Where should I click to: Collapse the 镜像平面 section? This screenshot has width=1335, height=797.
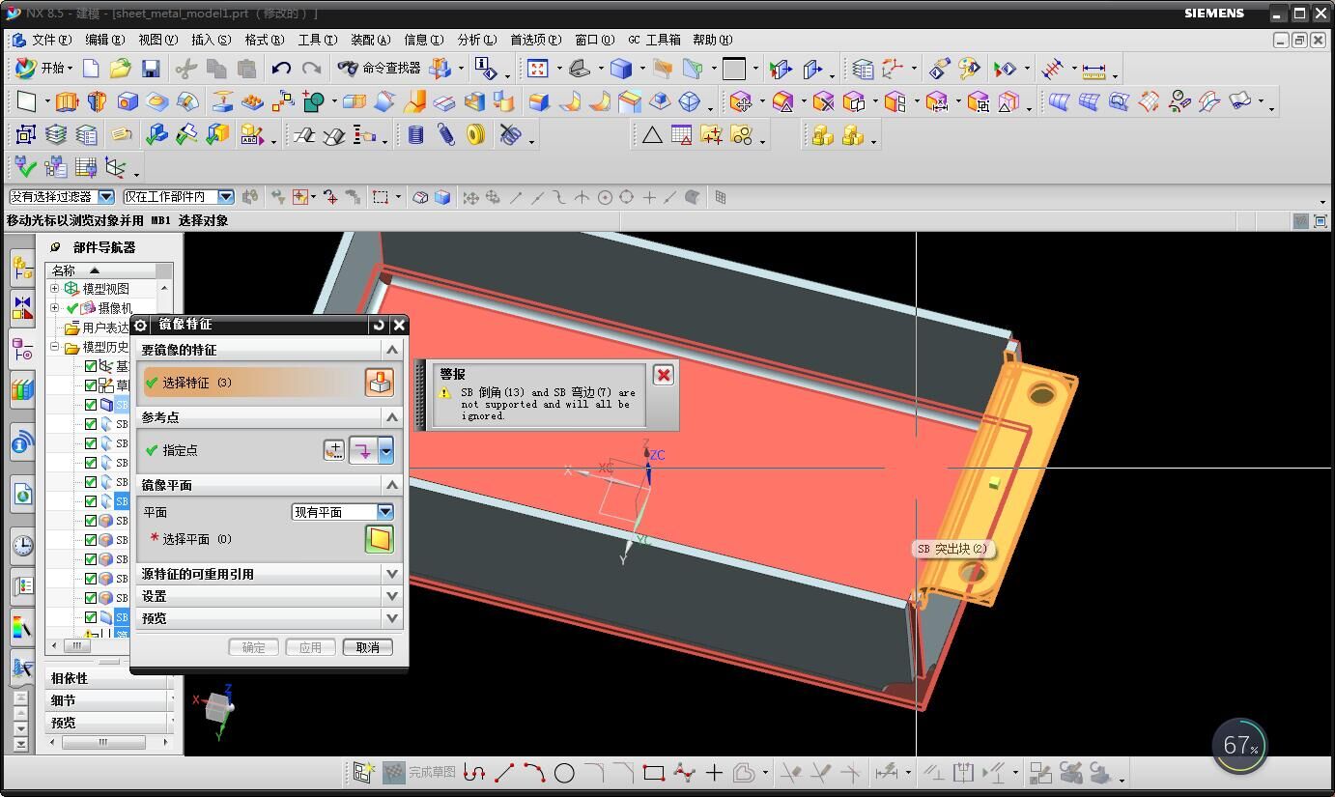[x=392, y=485]
